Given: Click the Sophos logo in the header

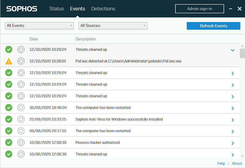Looking at the screenshot, I should pos(22,9).
